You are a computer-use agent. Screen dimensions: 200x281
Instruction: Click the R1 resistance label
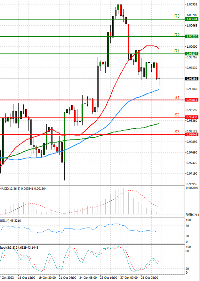[x=177, y=51]
